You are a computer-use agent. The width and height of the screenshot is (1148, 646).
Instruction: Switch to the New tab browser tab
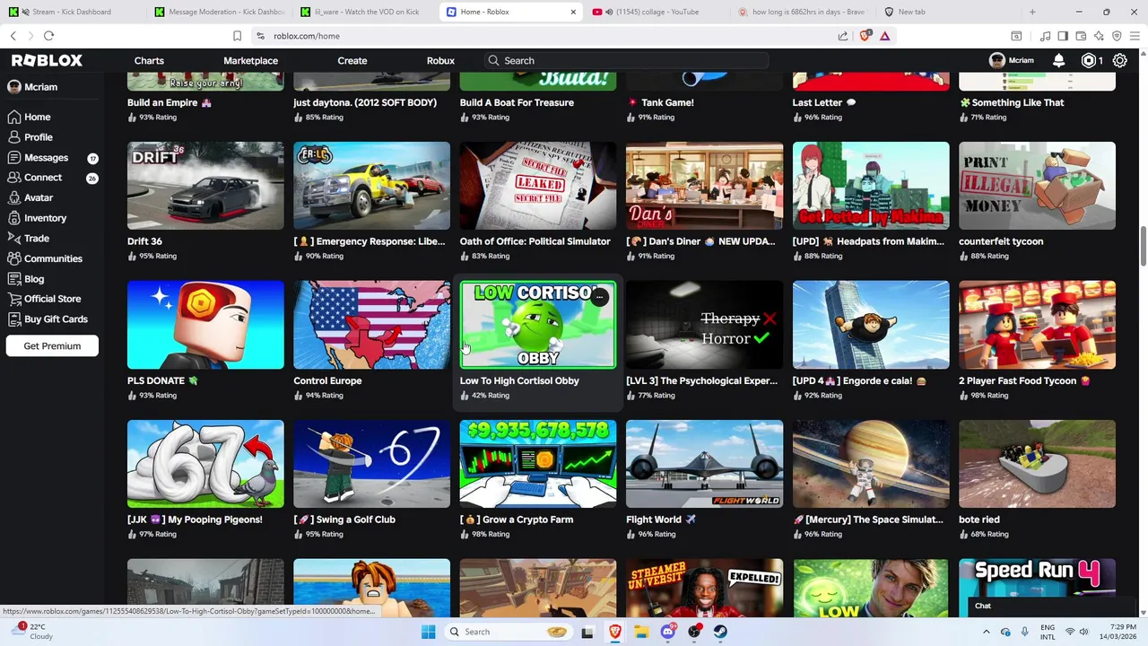click(949, 12)
